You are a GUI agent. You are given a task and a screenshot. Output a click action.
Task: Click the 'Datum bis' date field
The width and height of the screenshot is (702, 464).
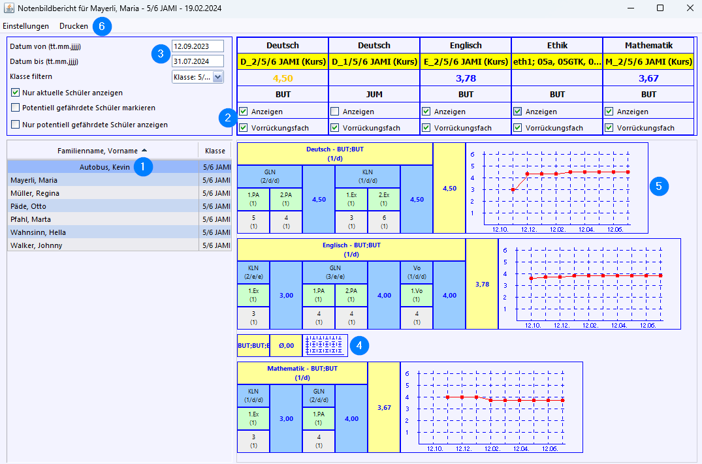pos(197,61)
